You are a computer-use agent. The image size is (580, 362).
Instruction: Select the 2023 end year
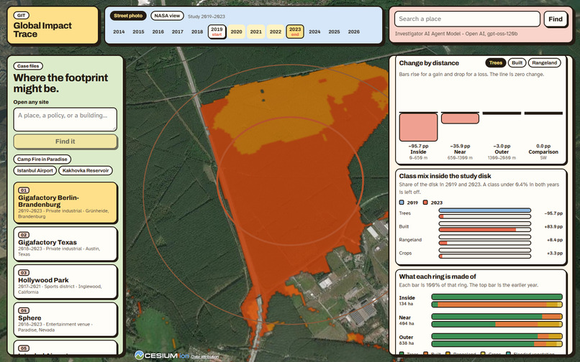tap(295, 32)
